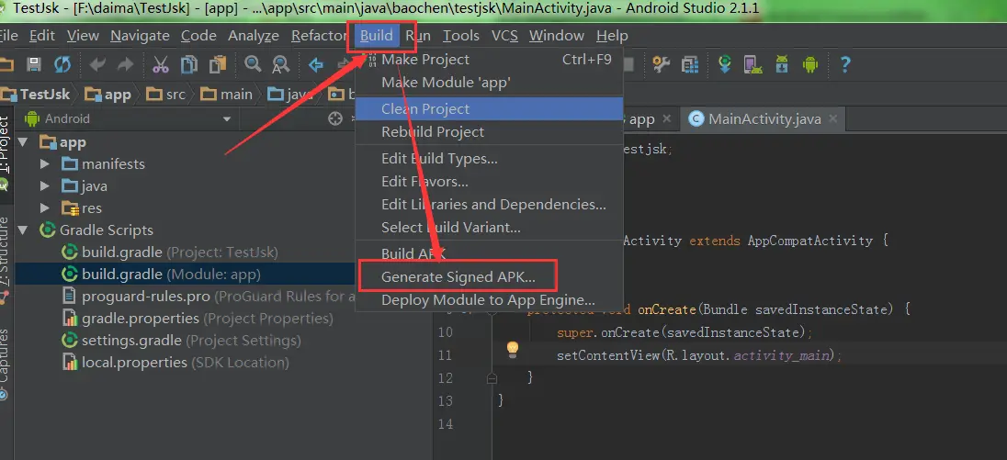
Task: Choose Edit Build Types...
Action: pos(489,159)
